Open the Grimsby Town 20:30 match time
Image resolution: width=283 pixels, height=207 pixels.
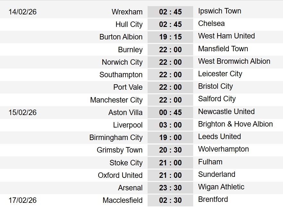170,150
